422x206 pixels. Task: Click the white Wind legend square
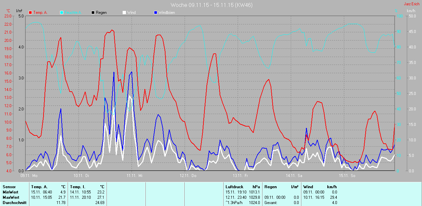[x=124, y=13]
